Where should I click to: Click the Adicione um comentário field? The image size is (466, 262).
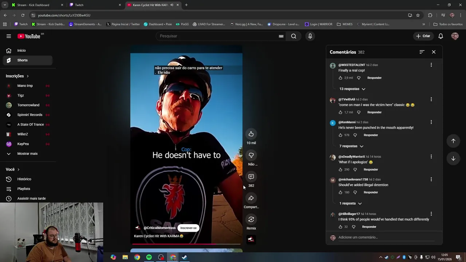coord(387,237)
